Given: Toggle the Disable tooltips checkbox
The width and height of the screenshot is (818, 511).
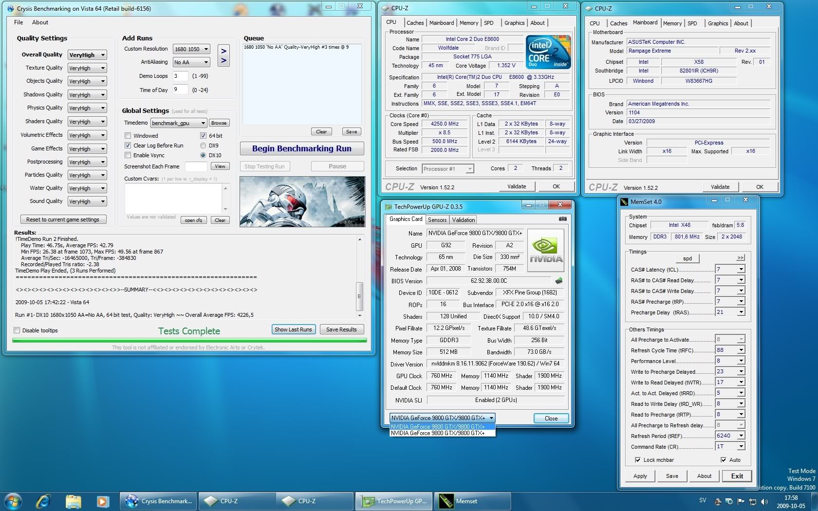Looking at the screenshot, I should pos(17,330).
